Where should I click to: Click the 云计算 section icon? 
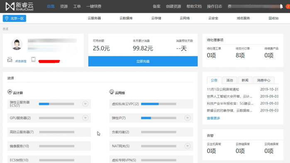(10, 92)
